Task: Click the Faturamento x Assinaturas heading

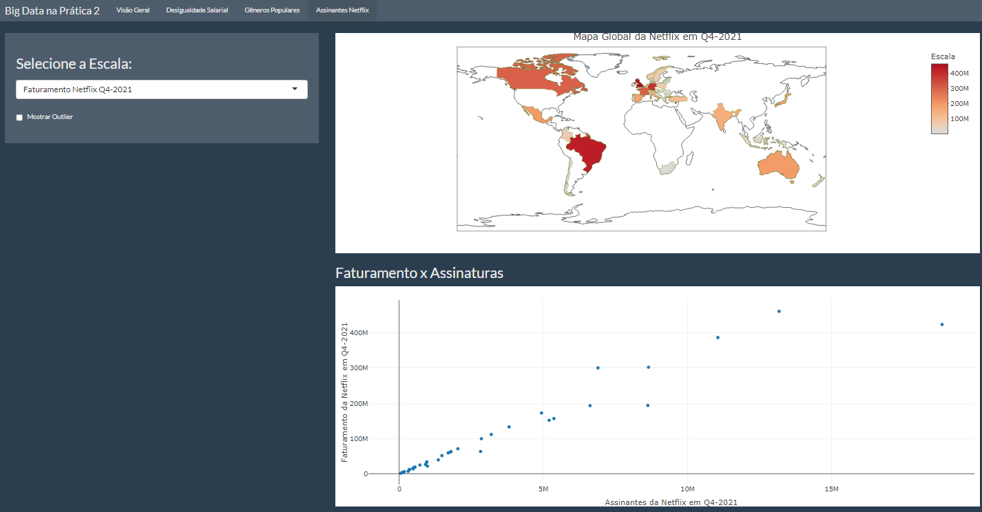Action: (x=419, y=273)
